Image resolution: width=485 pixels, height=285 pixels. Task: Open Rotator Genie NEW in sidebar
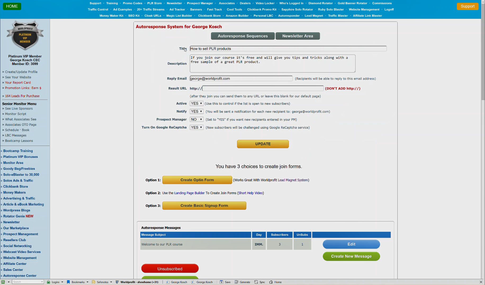[18, 216]
